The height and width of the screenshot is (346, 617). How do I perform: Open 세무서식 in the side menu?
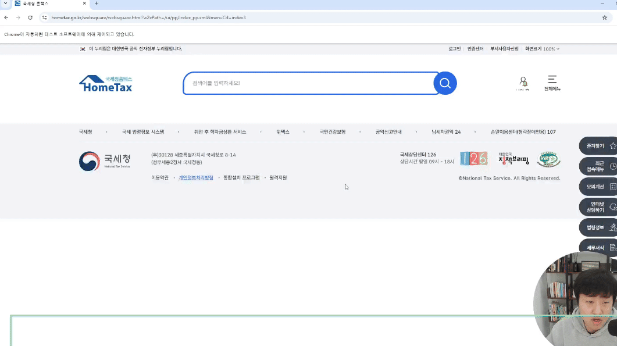(598, 248)
